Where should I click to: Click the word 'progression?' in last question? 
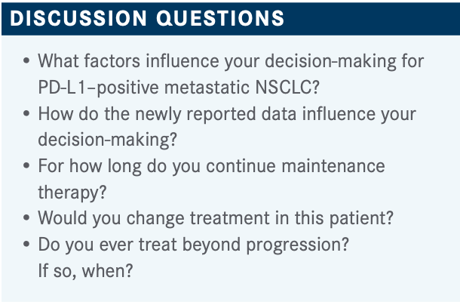tap(298, 245)
